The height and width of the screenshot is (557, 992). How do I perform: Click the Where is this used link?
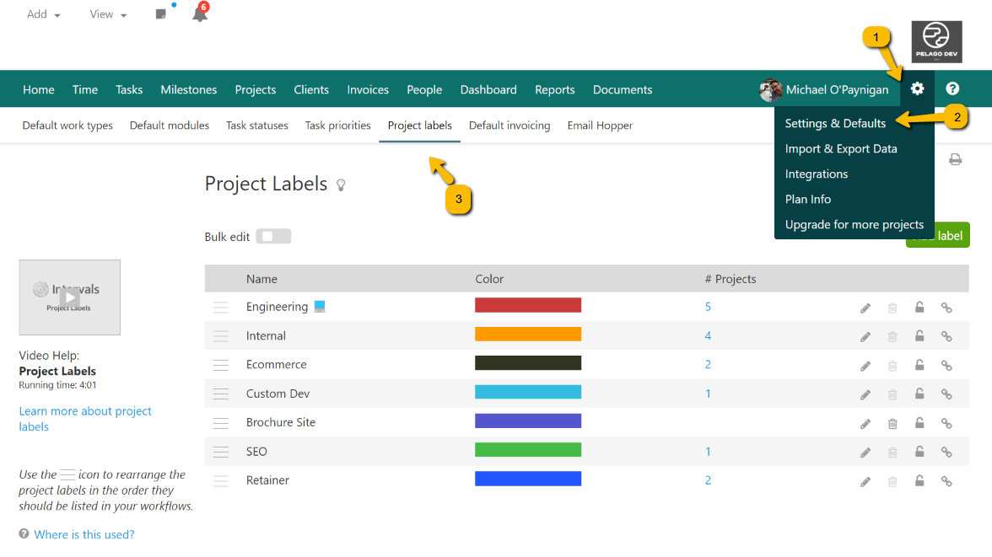[84, 534]
